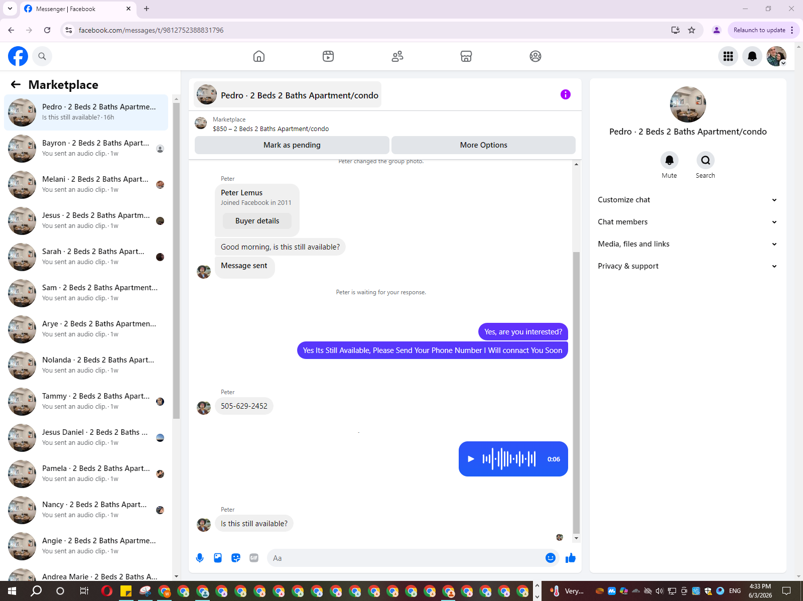Screen dimensions: 803x601
Task: Bookmark this page with the star icon
Action: [692, 30]
